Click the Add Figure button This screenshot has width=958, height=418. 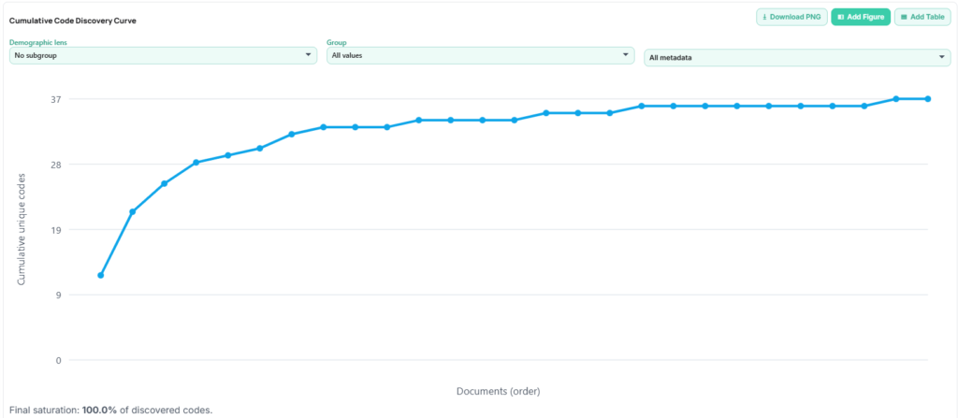(x=861, y=17)
